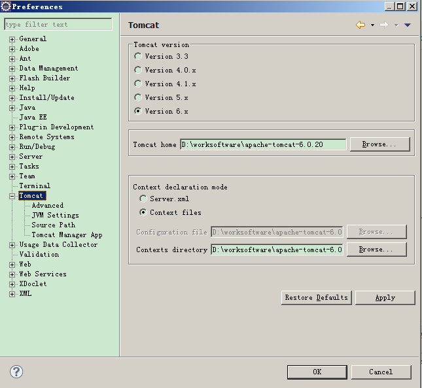Open the Advanced Tomcat page
Image resolution: width=422 pixels, height=388 pixels.
point(48,206)
